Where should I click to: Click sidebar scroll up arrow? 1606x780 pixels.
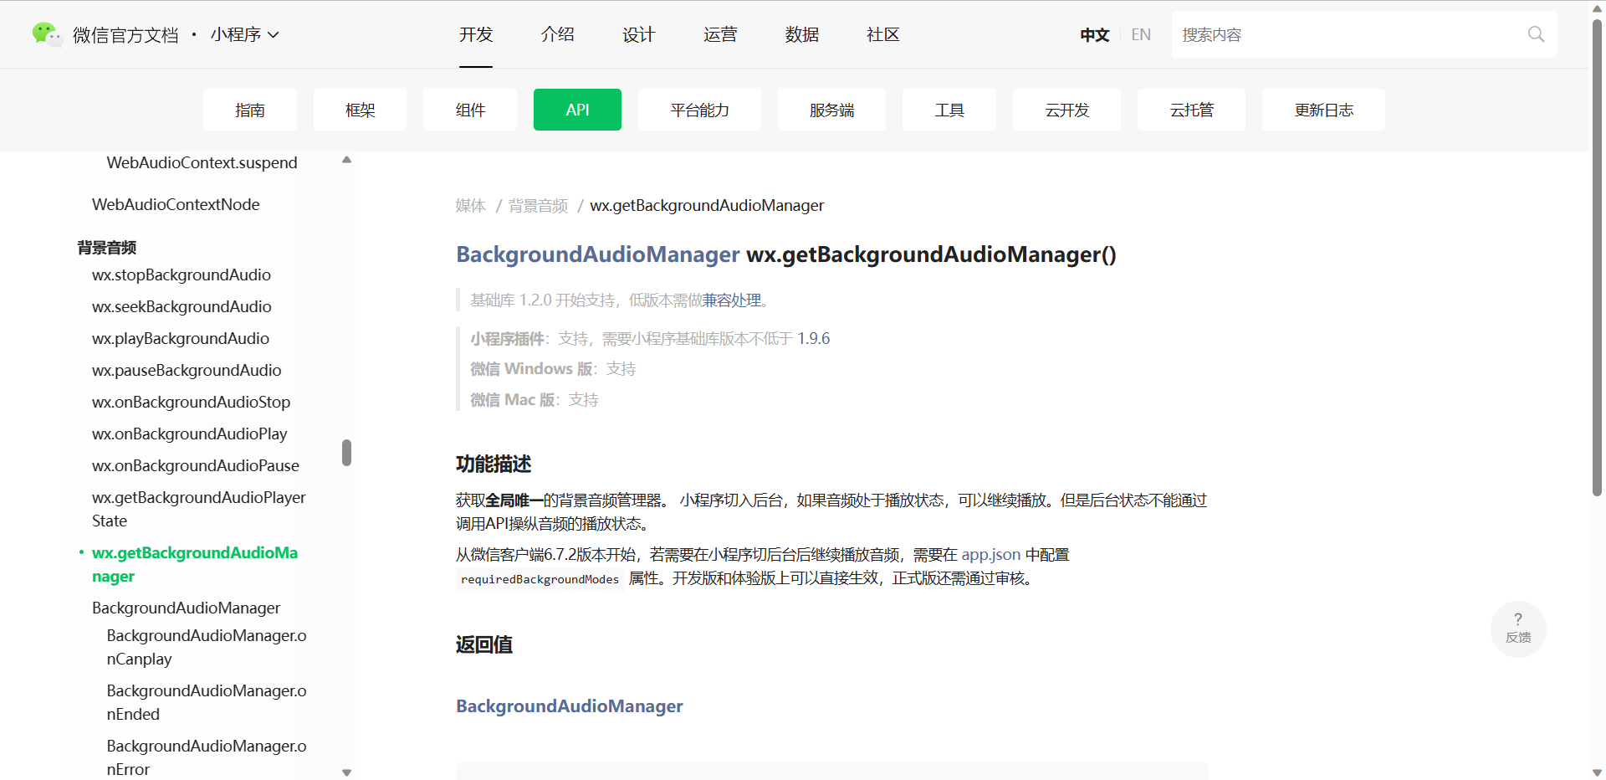[346, 160]
